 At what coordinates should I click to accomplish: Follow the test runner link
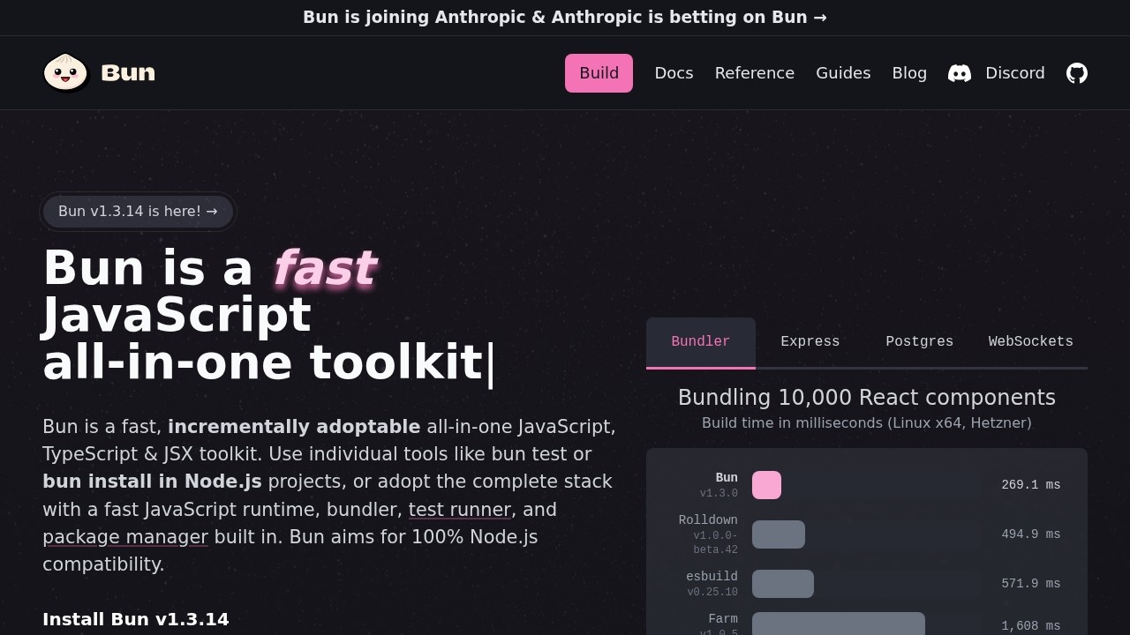460,510
